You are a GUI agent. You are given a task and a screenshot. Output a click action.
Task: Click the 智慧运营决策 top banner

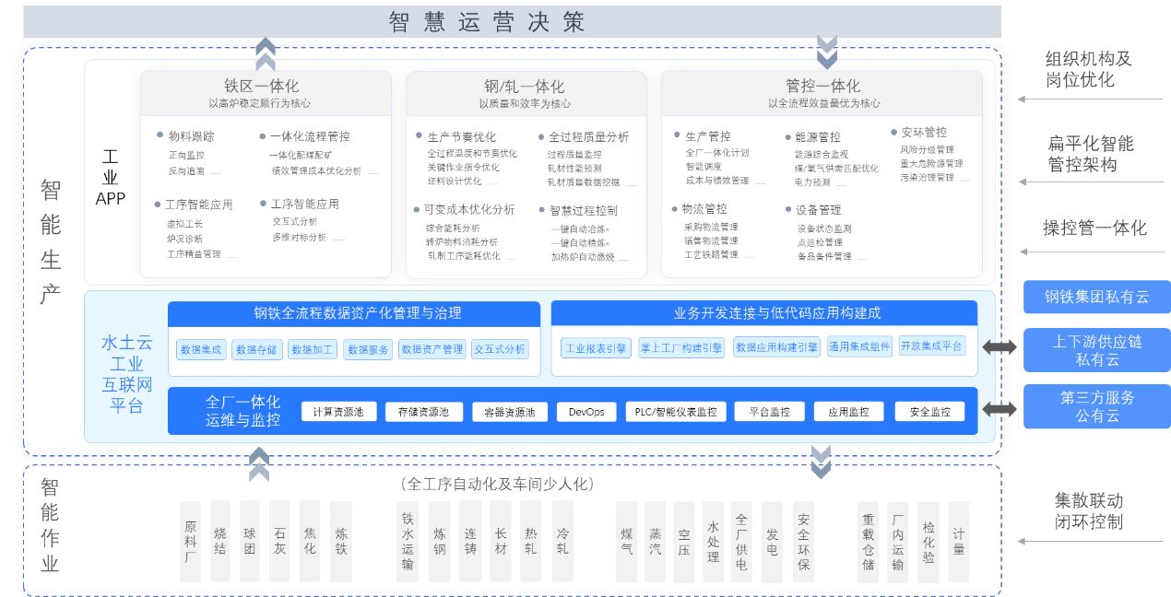486,22
